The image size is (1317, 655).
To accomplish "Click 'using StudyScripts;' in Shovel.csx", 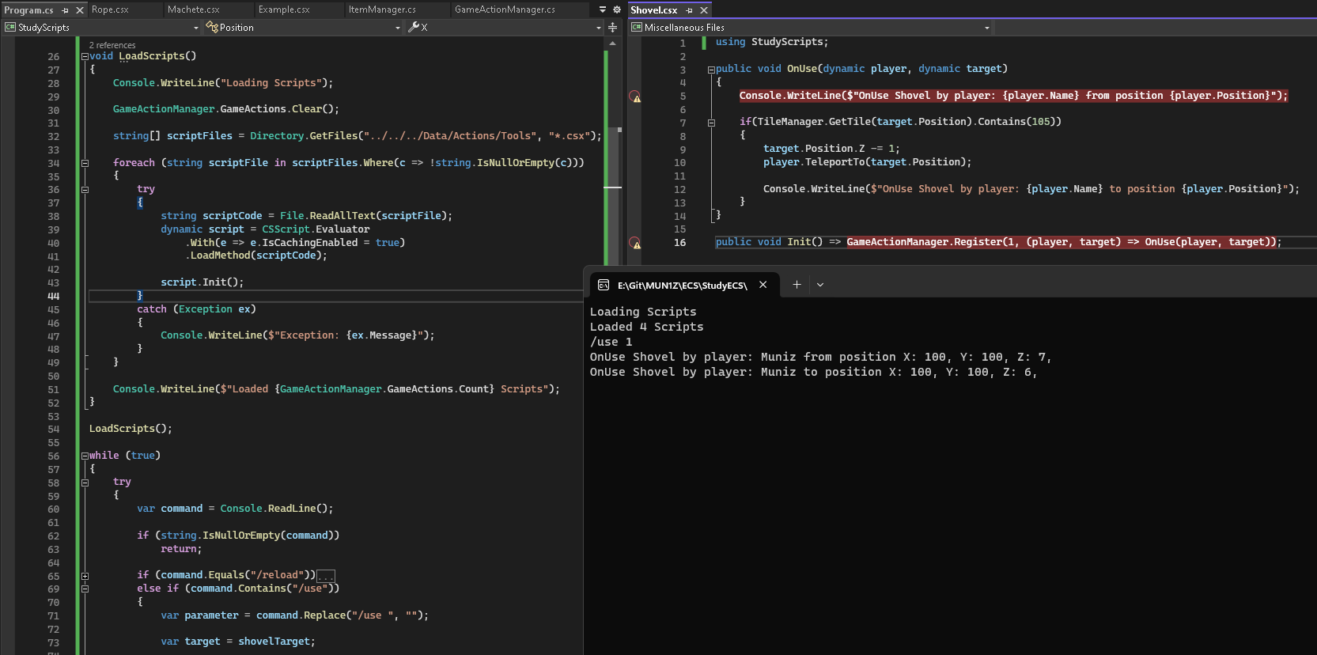I will click(x=772, y=42).
